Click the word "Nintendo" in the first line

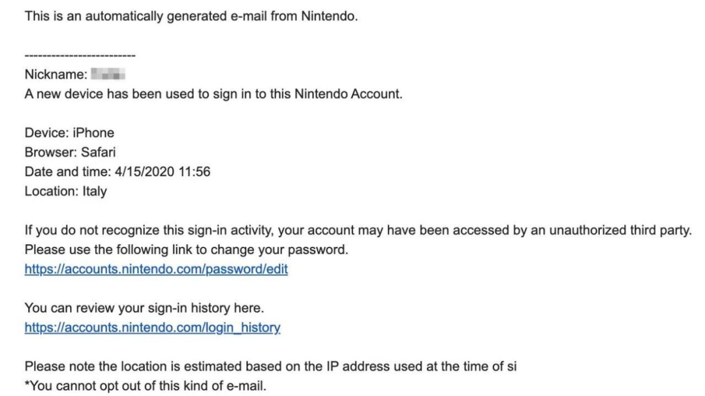pyautogui.click(x=330, y=16)
